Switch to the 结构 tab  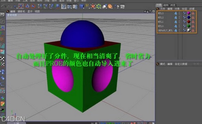(166, 5)
